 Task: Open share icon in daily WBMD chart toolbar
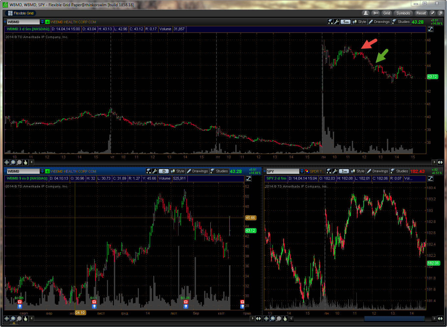click(149, 171)
